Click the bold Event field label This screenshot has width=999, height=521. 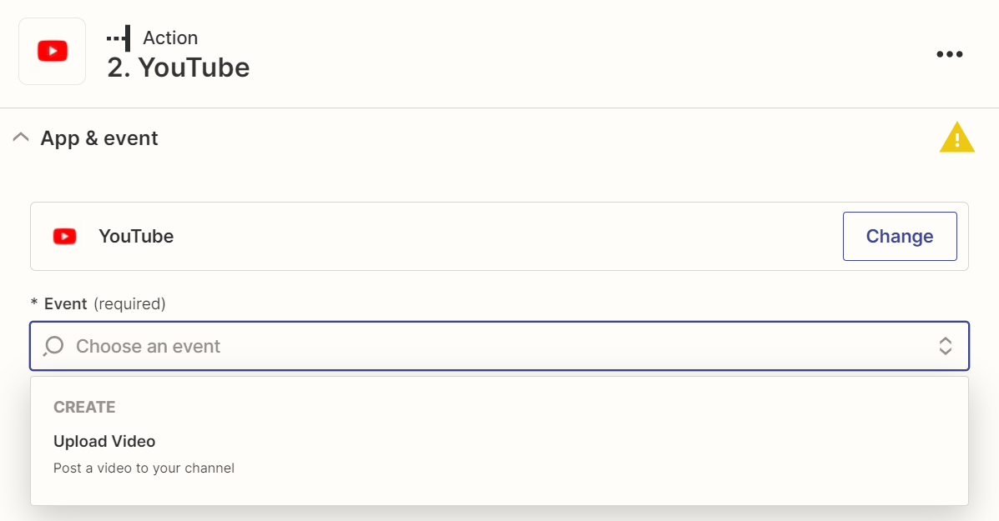pos(66,303)
